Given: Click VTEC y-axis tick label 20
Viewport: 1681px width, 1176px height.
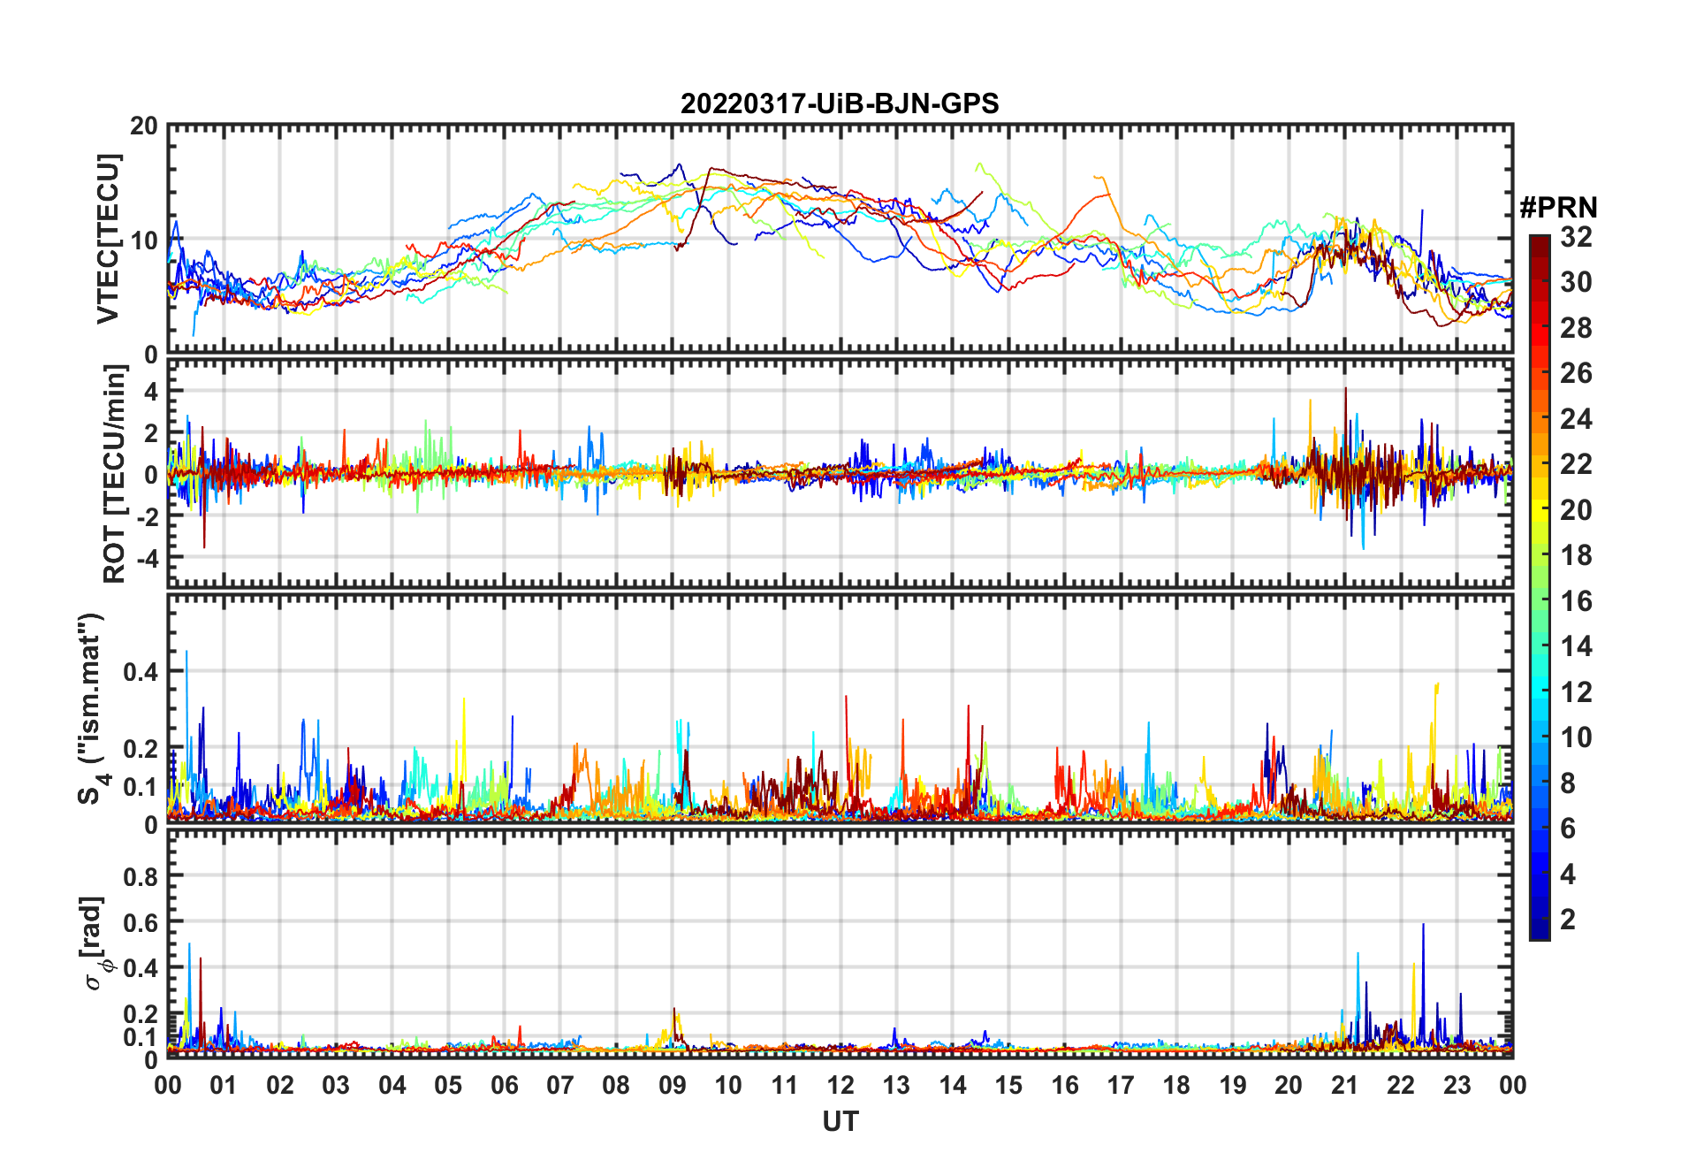Looking at the screenshot, I should (144, 126).
